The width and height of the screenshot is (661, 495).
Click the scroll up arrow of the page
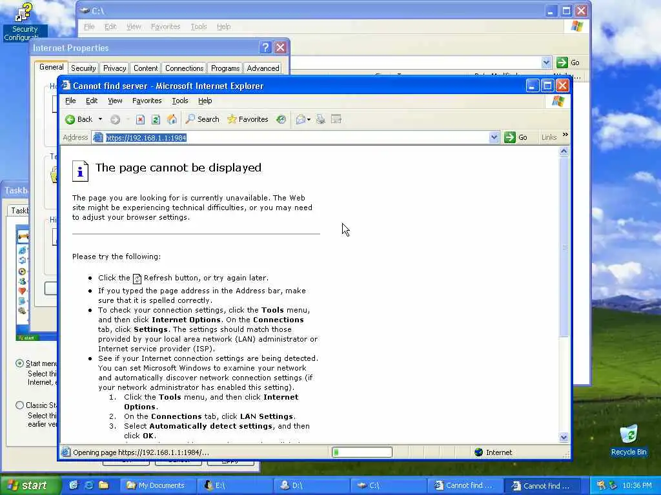coord(564,151)
